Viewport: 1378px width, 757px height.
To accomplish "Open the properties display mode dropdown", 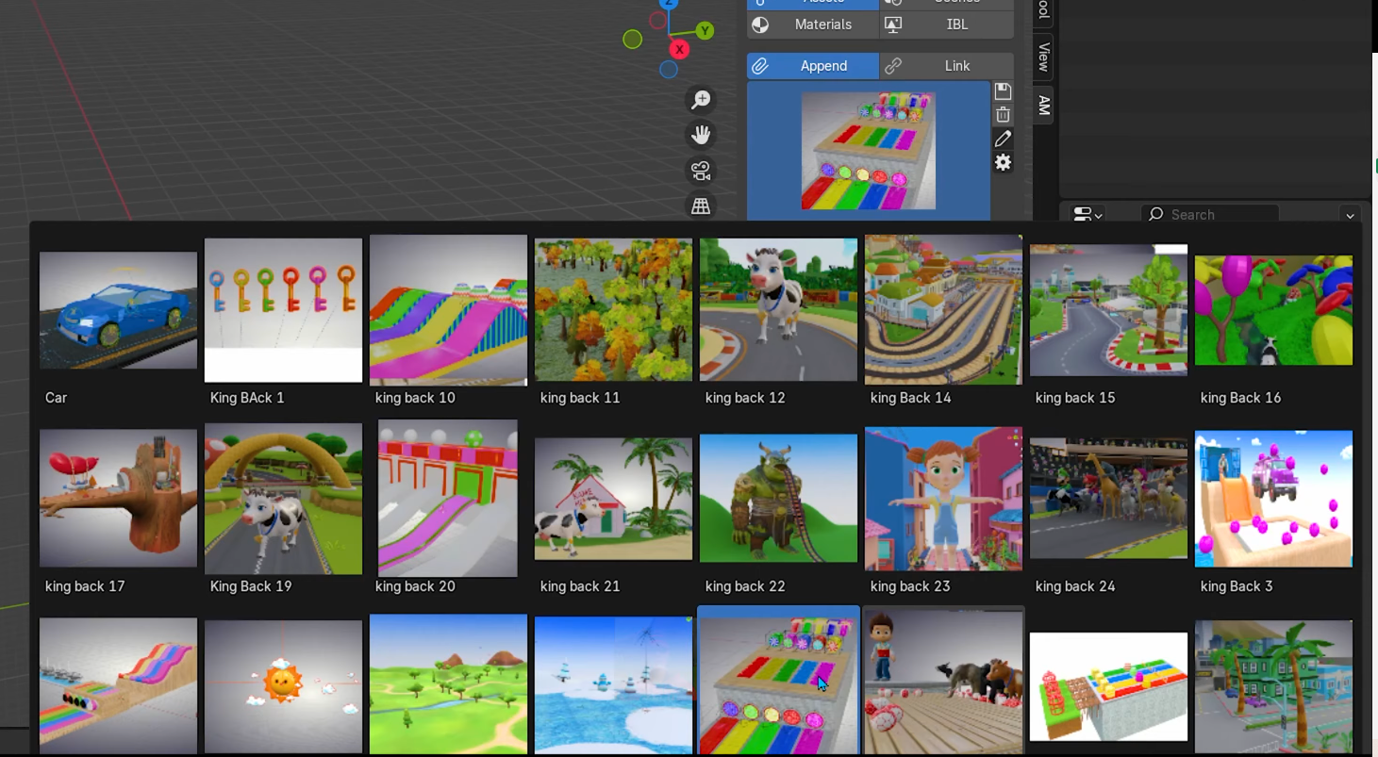I will coord(1088,215).
